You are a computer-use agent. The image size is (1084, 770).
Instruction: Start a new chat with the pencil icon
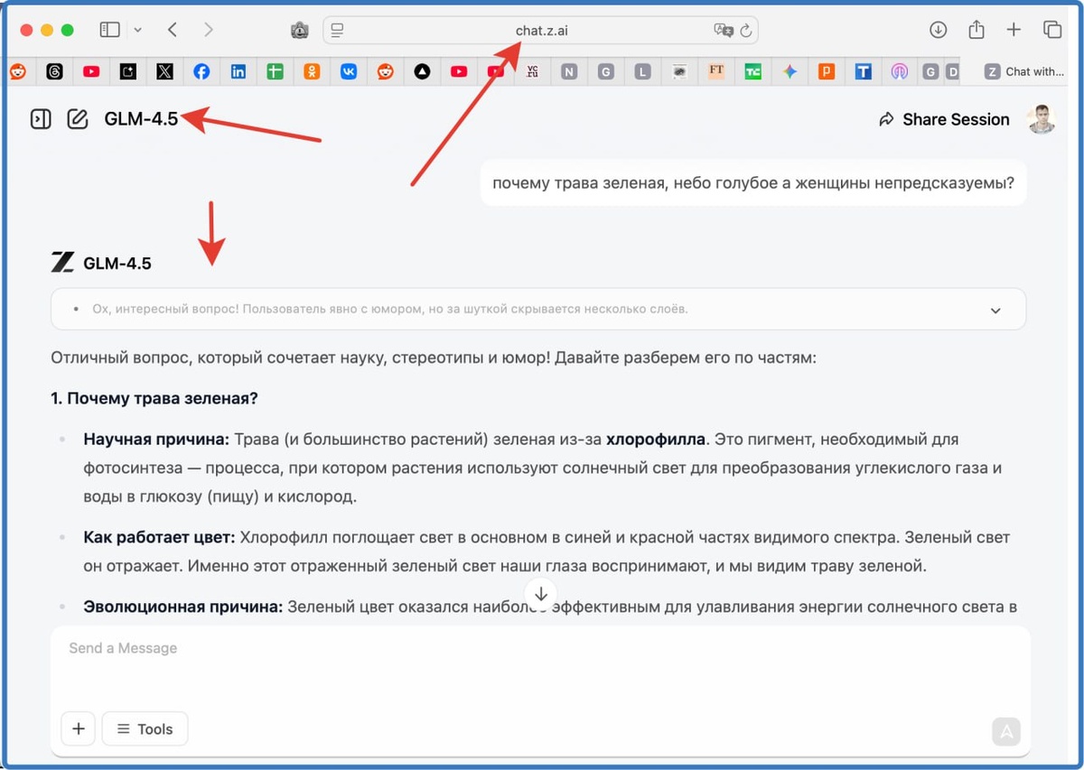click(78, 119)
